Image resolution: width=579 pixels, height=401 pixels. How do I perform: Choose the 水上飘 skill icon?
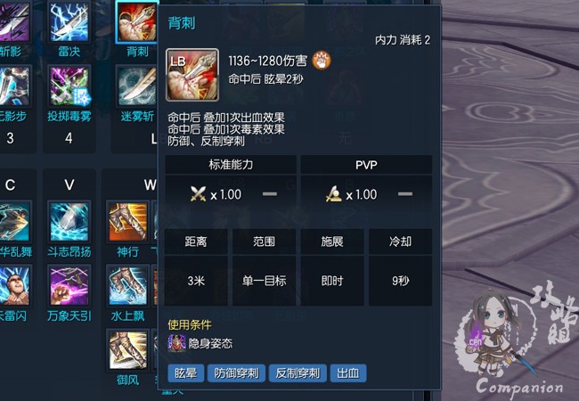(127, 285)
